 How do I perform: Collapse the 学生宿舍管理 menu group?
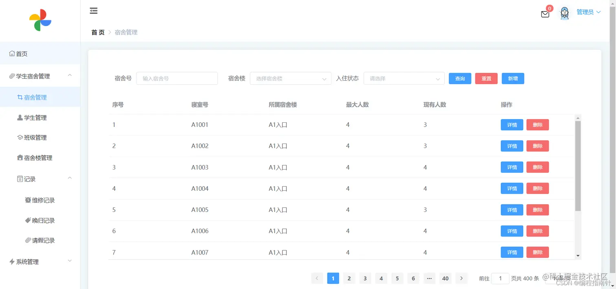coord(70,75)
